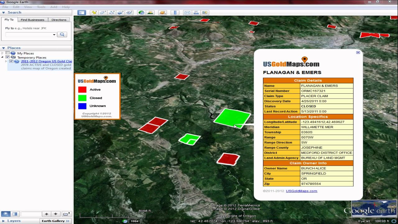Collapse the Temporary Places tree node
The width and height of the screenshot is (398, 224).
pos(2,57)
